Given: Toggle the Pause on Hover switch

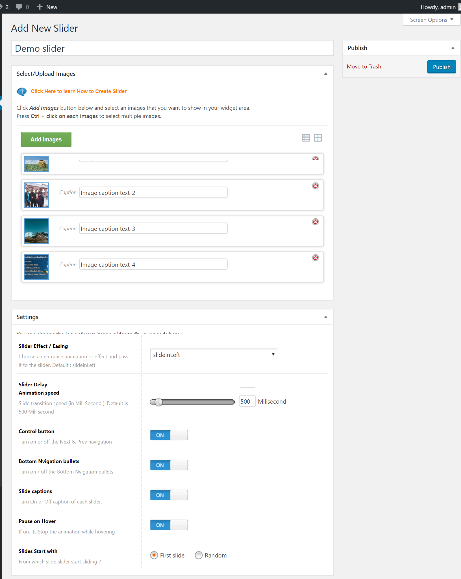Looking at the screenshot, I should 169,525.
